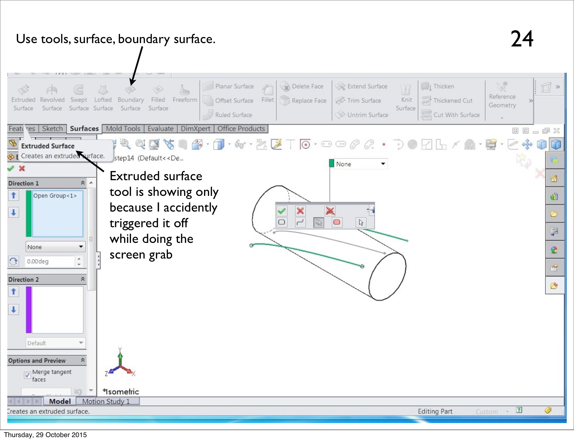Image resolution: width=574 pixels, height=441 pixels.
Task: Open the Motion Study 1 tab
Action: click(106, 402)
